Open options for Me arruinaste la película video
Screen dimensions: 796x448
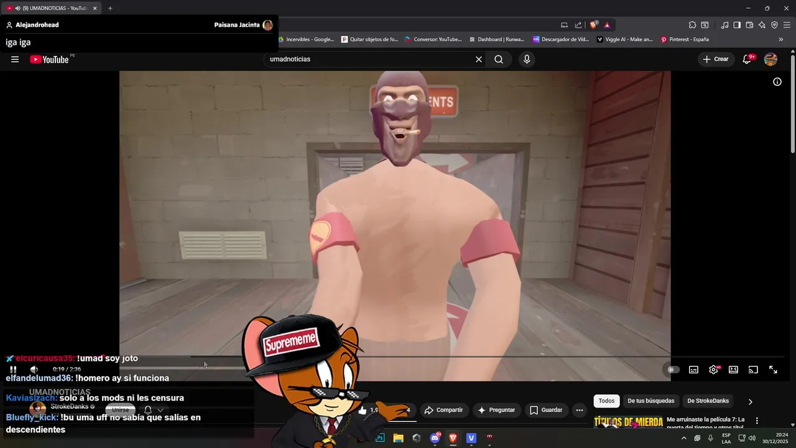click(x=757, y=421)
